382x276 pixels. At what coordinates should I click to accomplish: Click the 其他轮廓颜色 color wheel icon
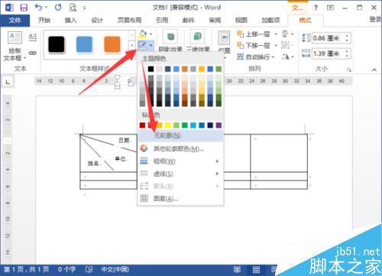click(144, 148)
